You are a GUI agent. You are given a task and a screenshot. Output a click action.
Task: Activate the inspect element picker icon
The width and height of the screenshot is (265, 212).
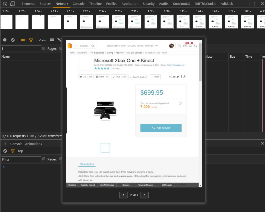[5, 4]
